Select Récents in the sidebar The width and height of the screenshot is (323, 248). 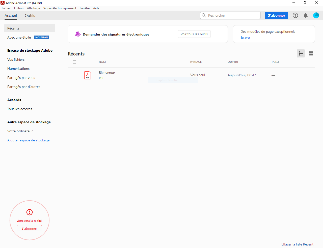pos(30,28)
